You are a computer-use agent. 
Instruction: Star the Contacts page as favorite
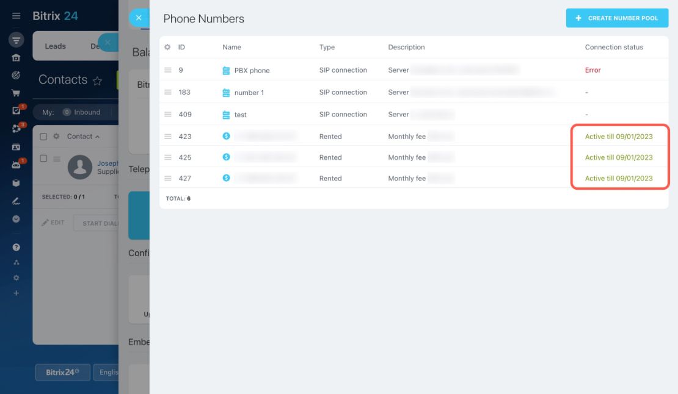coord(97,81)
